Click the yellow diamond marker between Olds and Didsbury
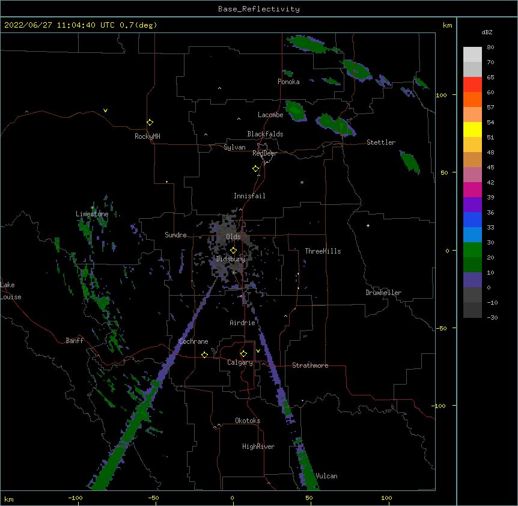The width and height of the screenshot is (518, 506). pos(233,251)
